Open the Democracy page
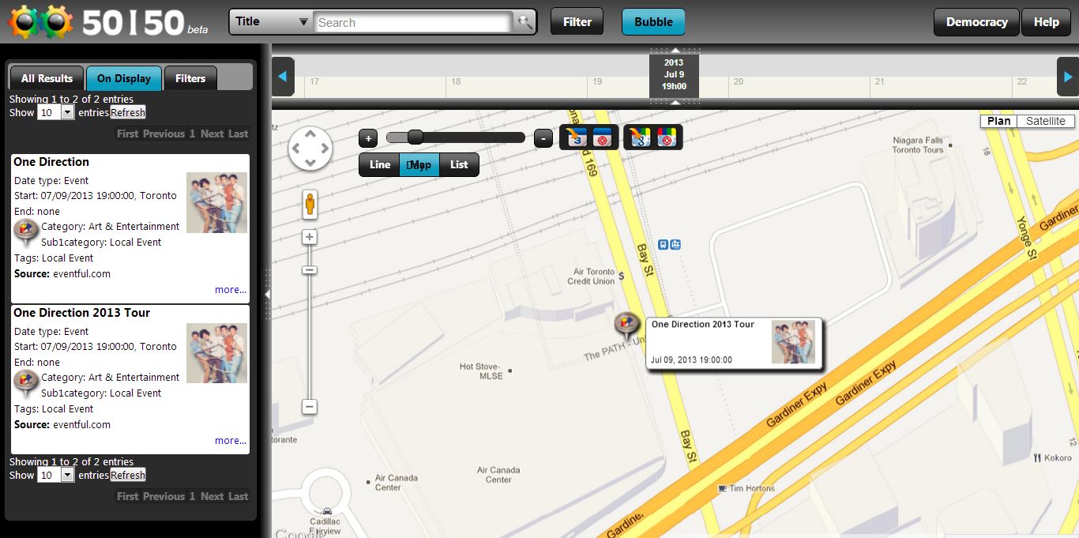This screenshot has height=538, width=1079. [x=977, y=22]
